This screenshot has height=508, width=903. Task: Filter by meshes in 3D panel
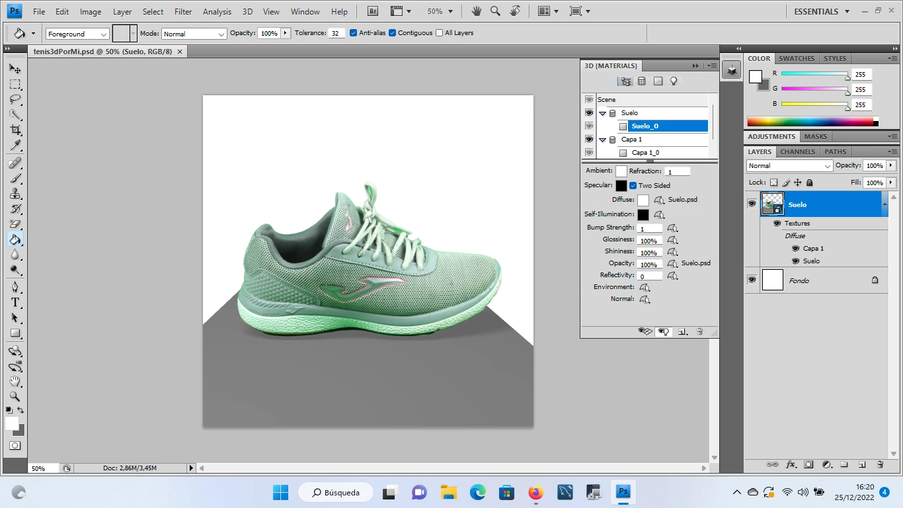pos(641,81)
